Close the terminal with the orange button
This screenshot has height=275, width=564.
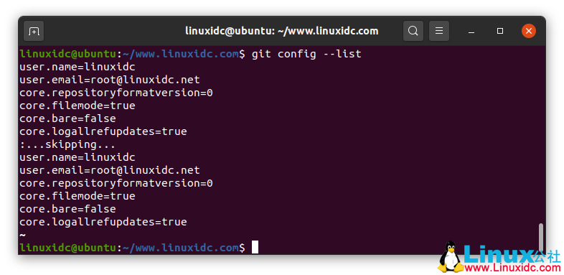[x=529, y=31]
